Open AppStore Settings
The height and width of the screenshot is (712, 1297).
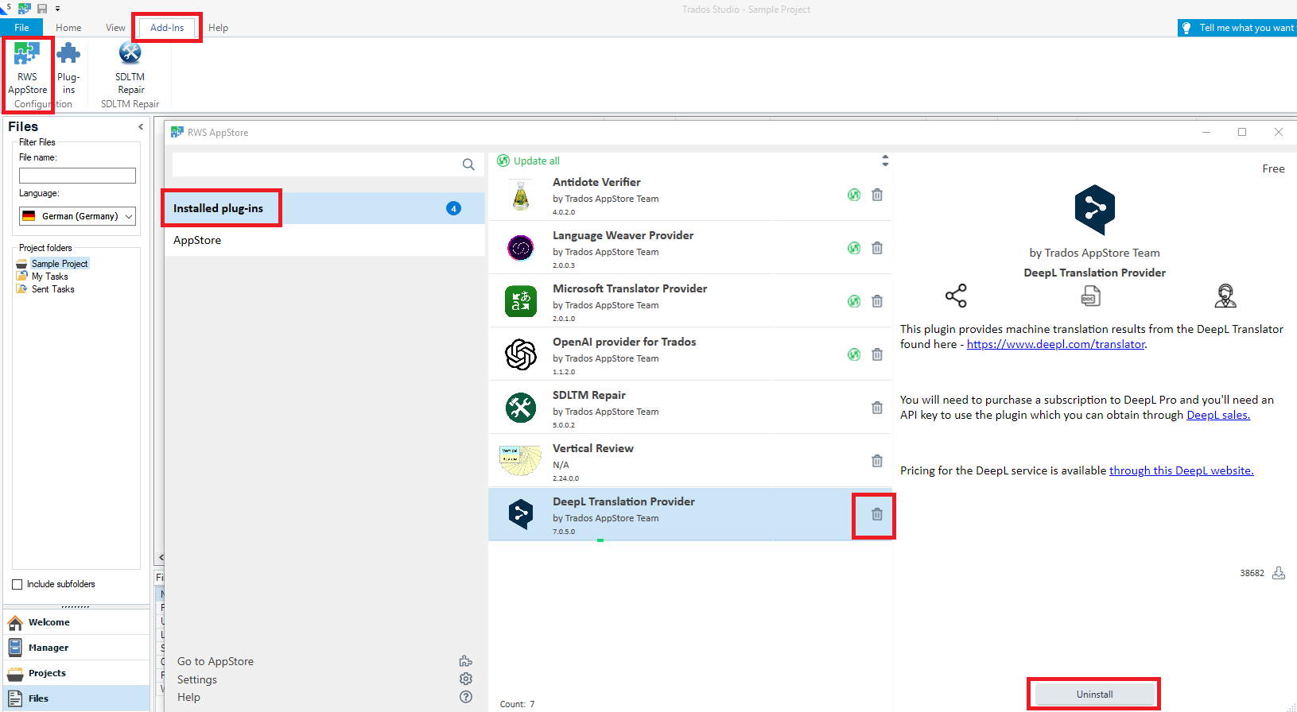(197, 679)
